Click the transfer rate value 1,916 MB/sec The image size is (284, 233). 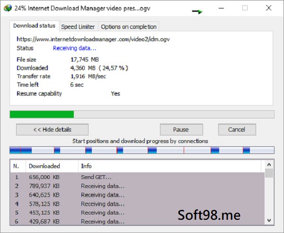tap(88, 76)
